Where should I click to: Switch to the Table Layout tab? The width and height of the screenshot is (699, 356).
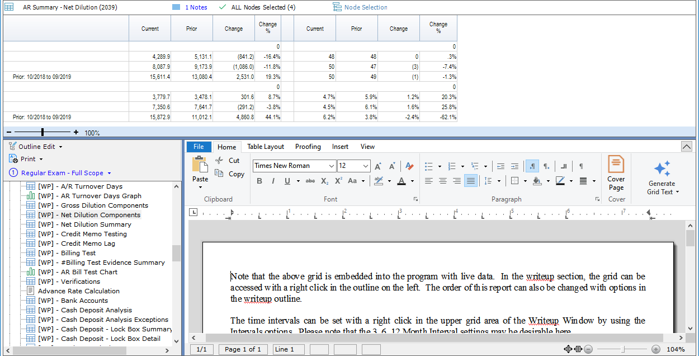click(x=265, y=147)
